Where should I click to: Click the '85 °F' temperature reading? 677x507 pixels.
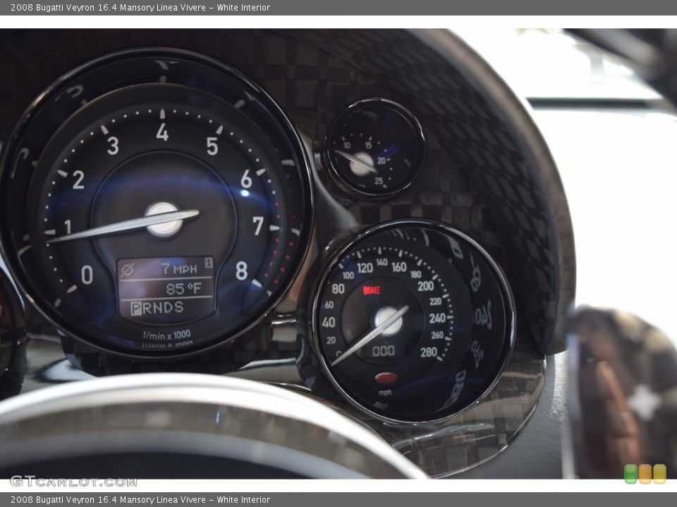point(184,289)
